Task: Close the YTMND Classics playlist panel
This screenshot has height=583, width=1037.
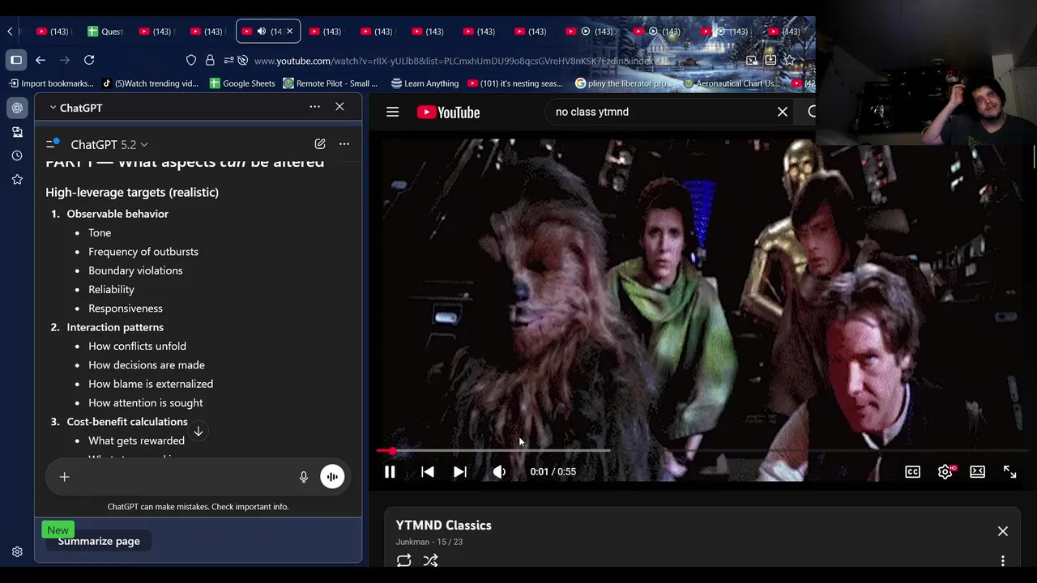Action: tap(1003, 531)
